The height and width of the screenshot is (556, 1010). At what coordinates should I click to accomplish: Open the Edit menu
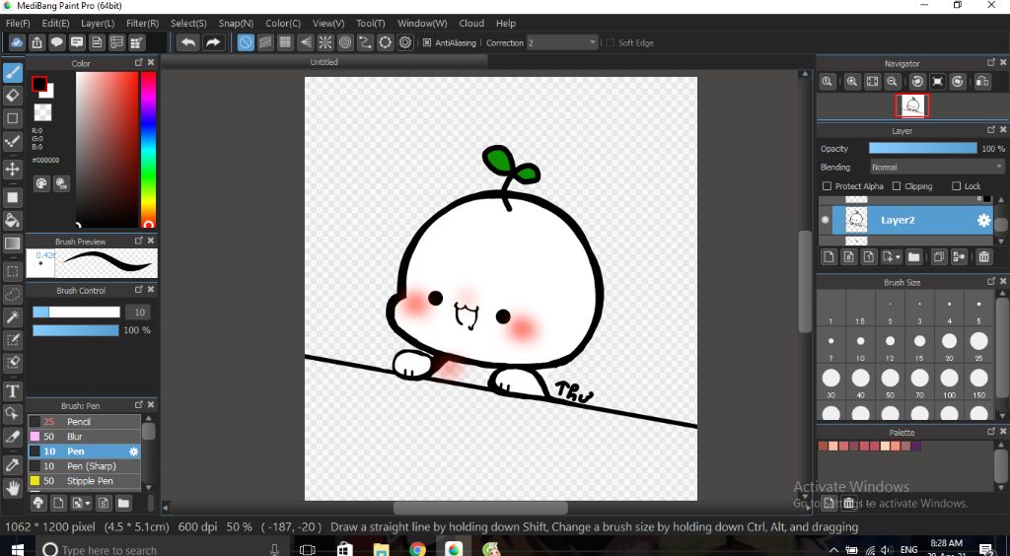(x=55, y=24)
